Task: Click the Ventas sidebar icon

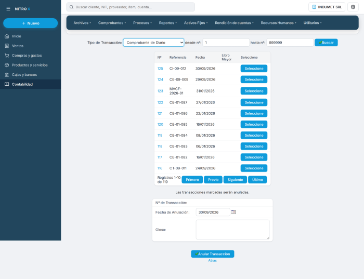Action: pyautogui.click(x=7, y=46)
